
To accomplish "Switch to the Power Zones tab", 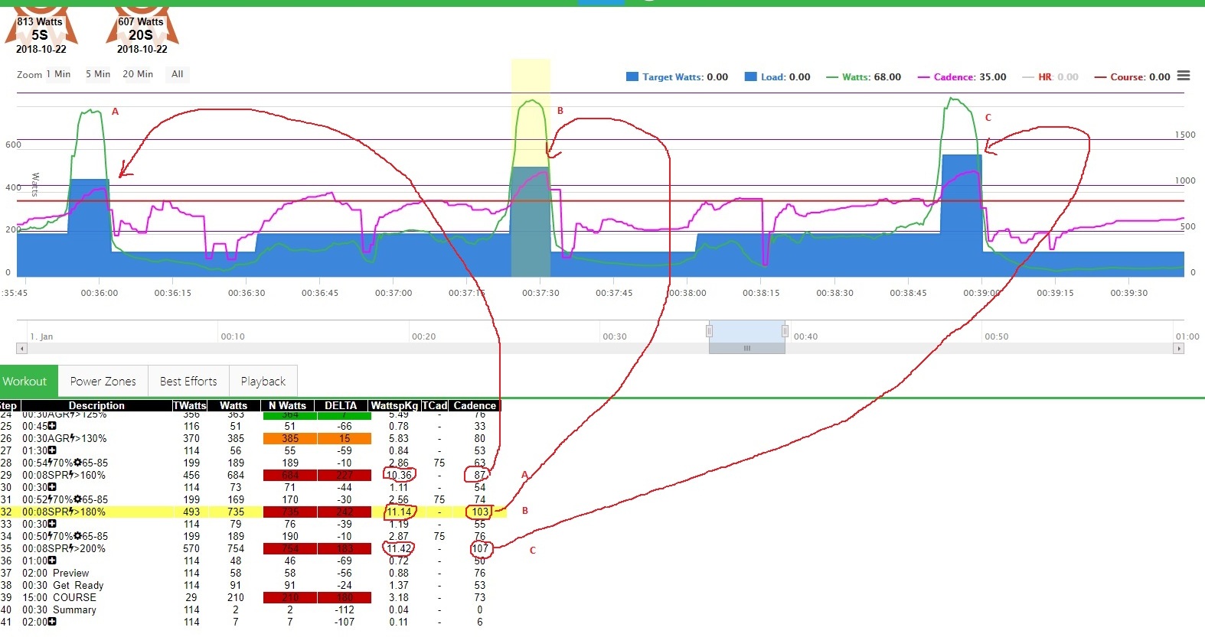I will (x=103, y=382).
